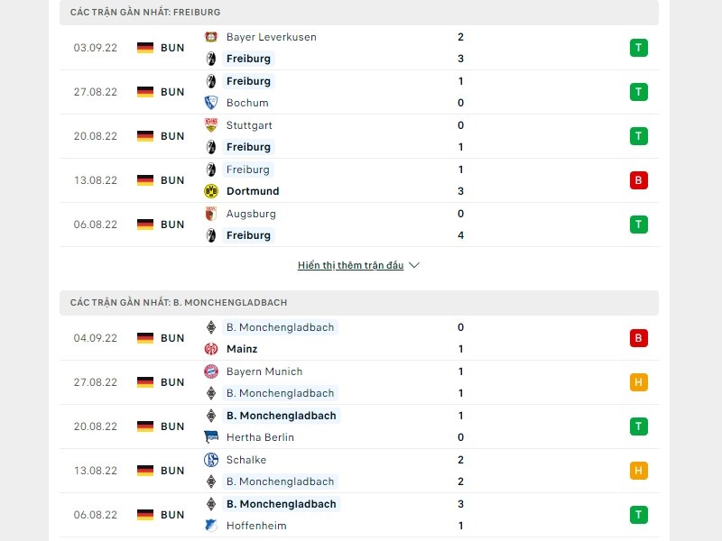Click the Augsburg club crest
Viewport: 722px width, 541px height.
point(212,214)
